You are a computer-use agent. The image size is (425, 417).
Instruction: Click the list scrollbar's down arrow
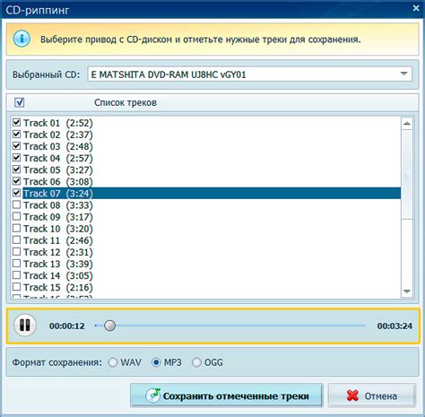pyautogui.click(x=407, y=291)
